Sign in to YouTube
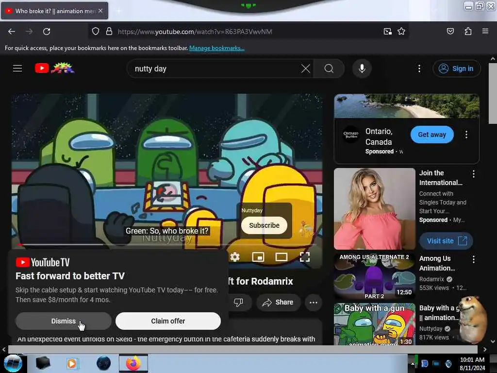The image size is (497, 373). pyautogui.click(x=456, y=68)
